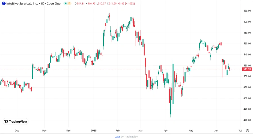Open chart settings gear icon

[247, 131]
